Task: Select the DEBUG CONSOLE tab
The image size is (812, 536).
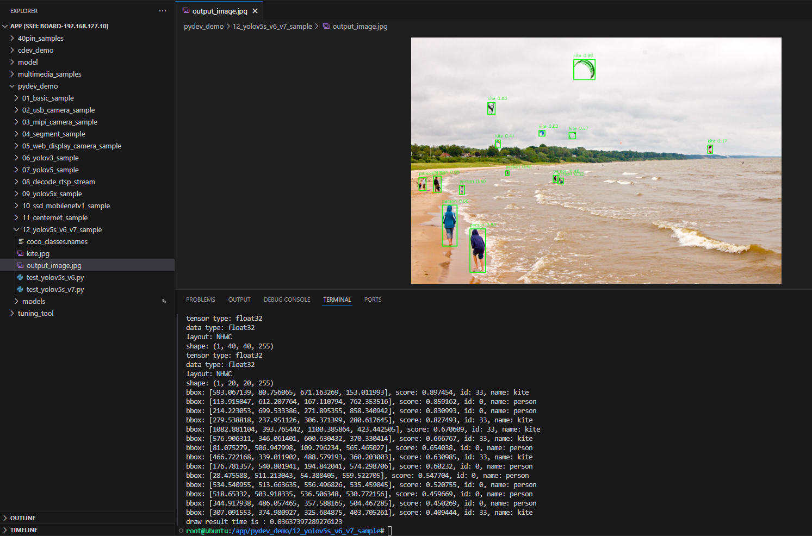Action: pos(287,300)
